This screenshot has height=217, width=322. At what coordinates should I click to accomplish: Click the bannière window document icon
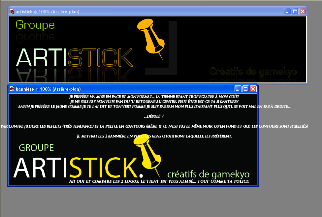pyautogui.click(x=12, y=89)
